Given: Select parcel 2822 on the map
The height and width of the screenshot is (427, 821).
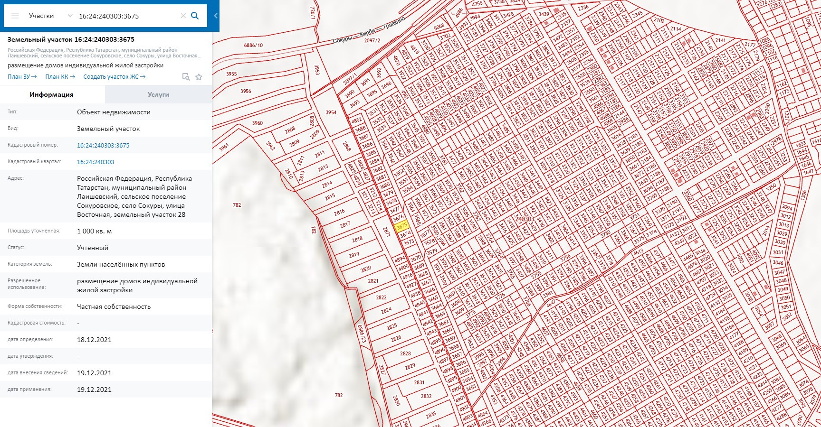Looking at the screenshot, I should click(381, 297).
